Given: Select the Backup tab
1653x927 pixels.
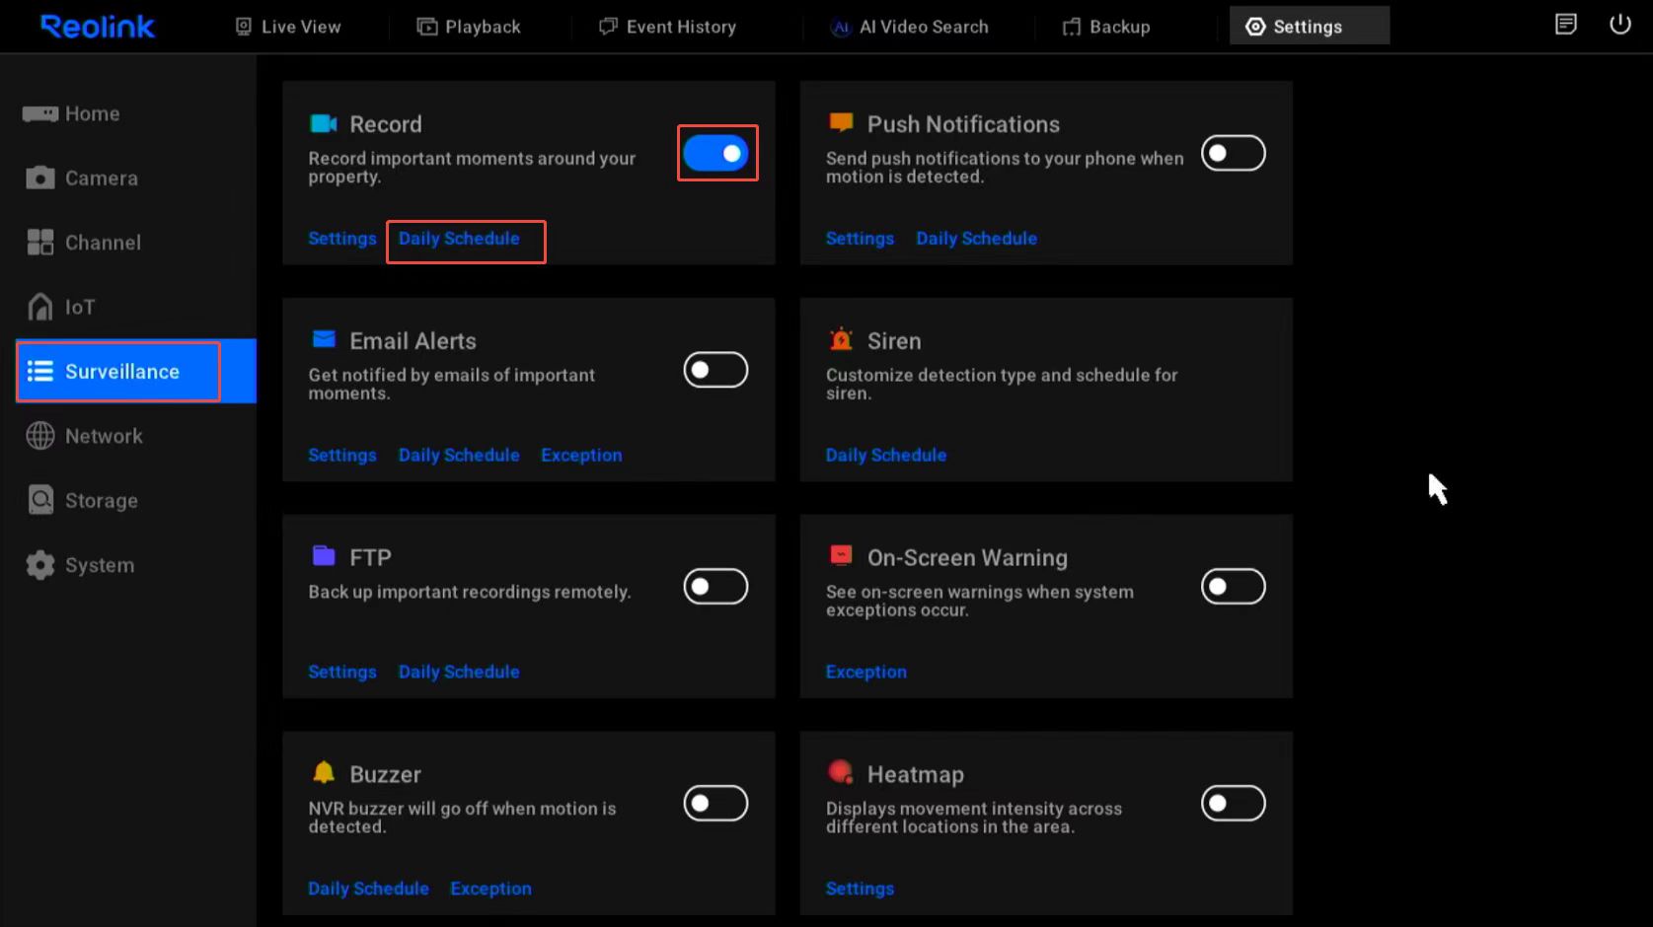Looking at the screenshot, I should [1106, 27].
